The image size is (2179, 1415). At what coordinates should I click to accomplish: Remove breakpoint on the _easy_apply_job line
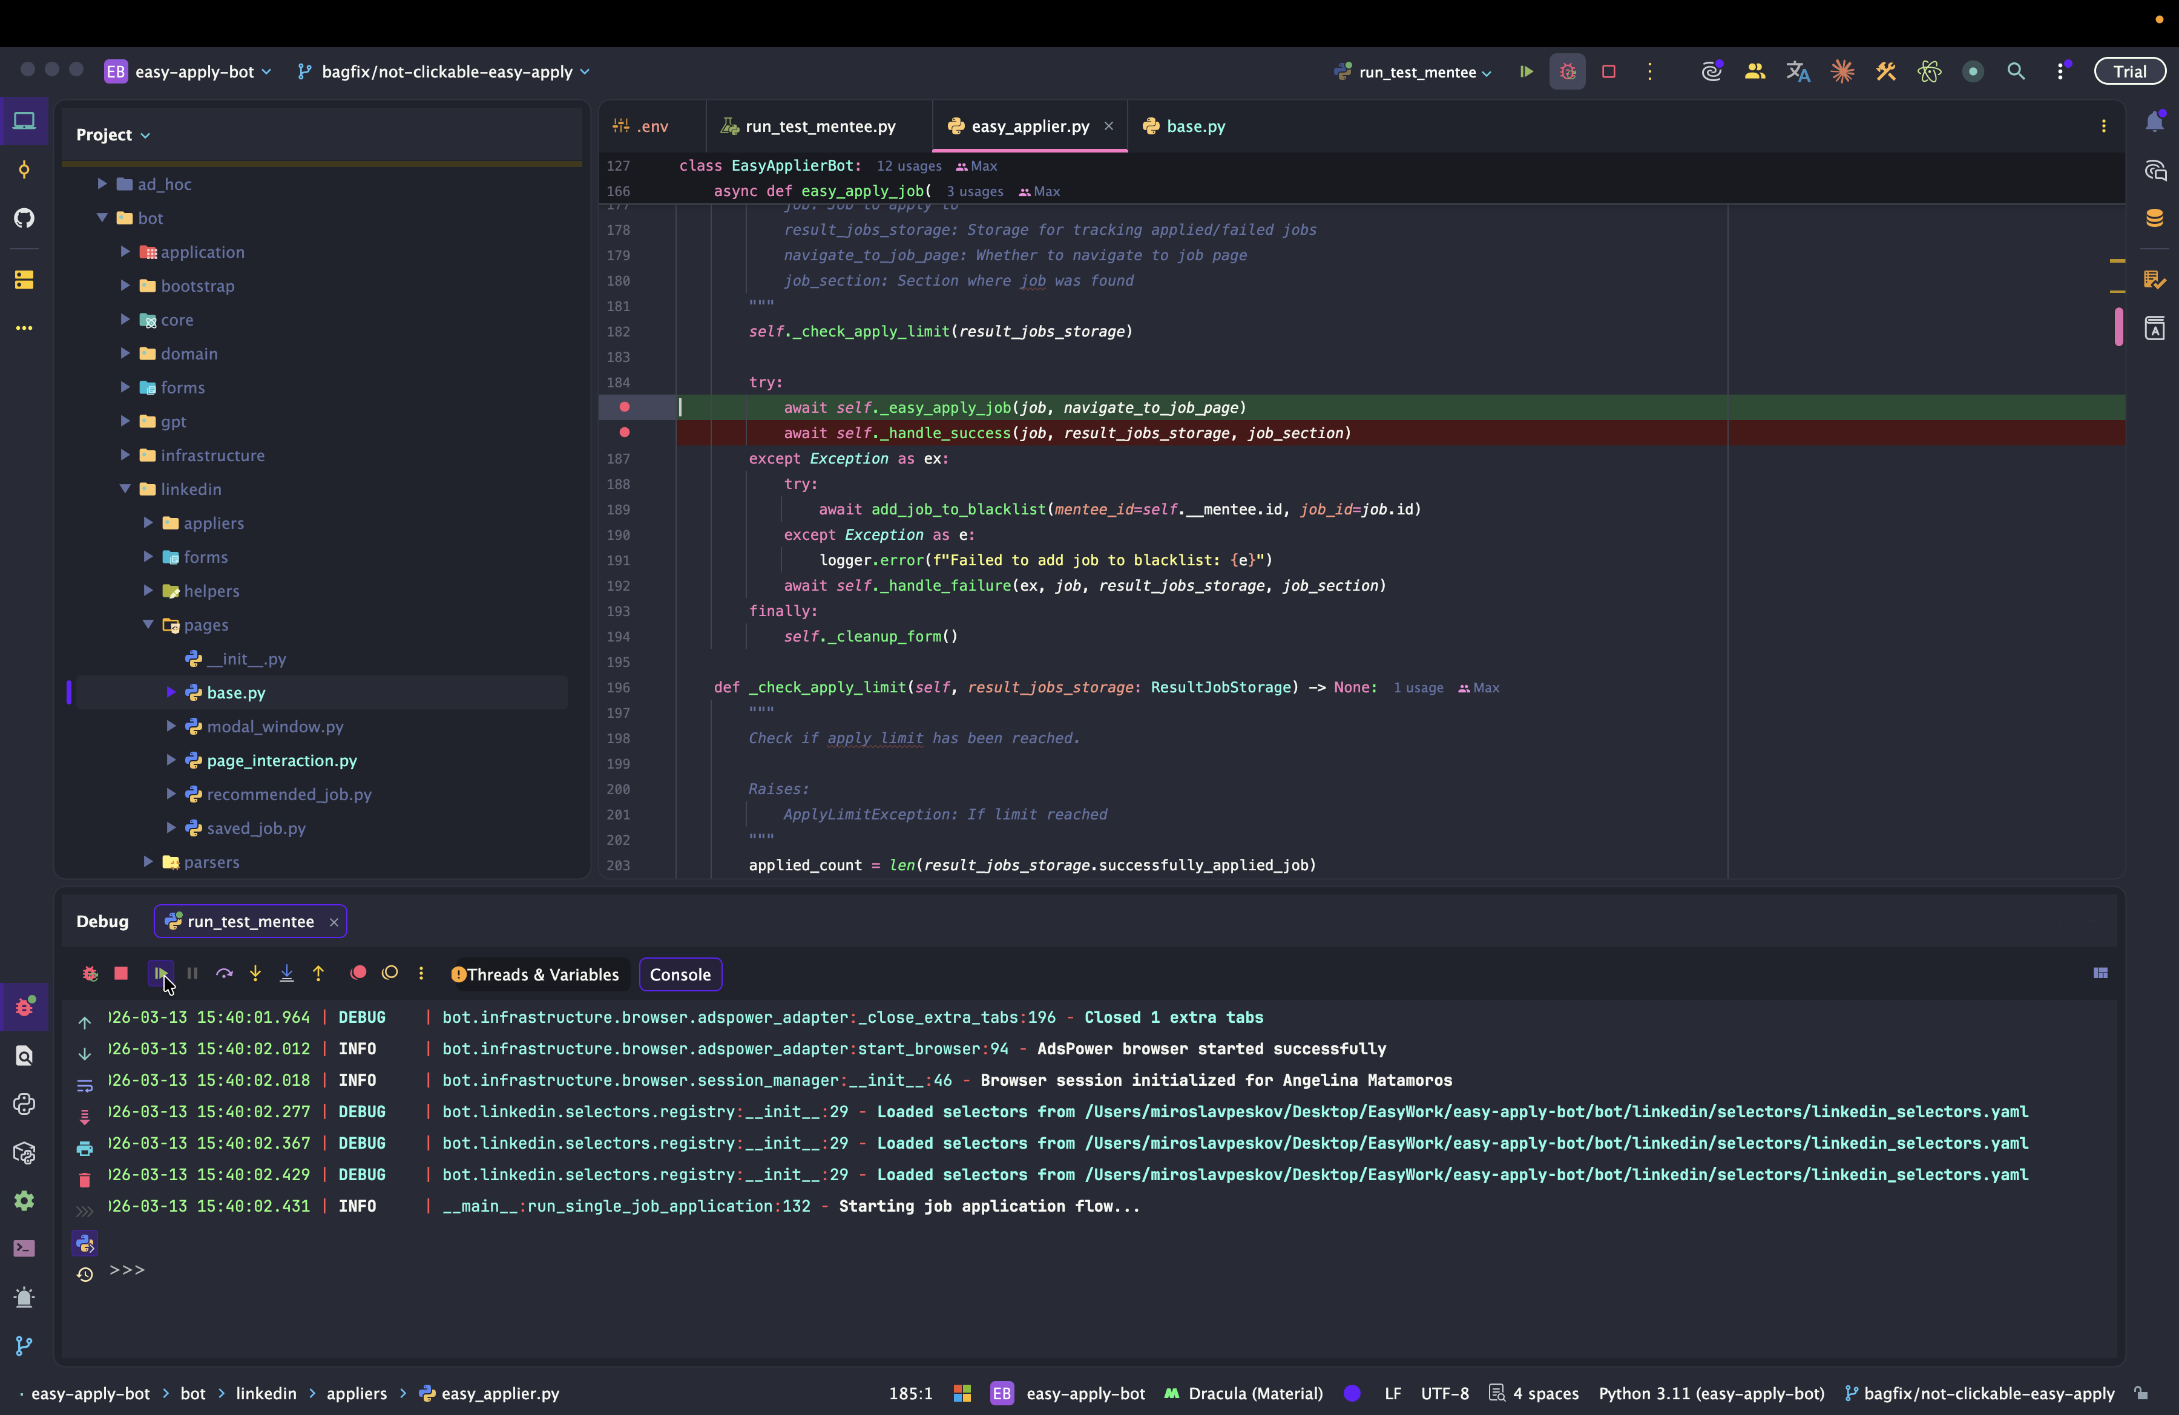625,407
